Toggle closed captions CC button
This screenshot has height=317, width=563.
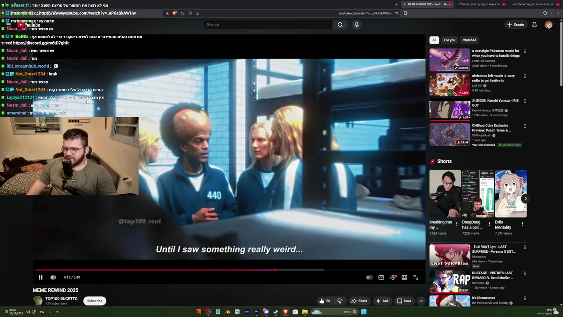coord(381,277)
